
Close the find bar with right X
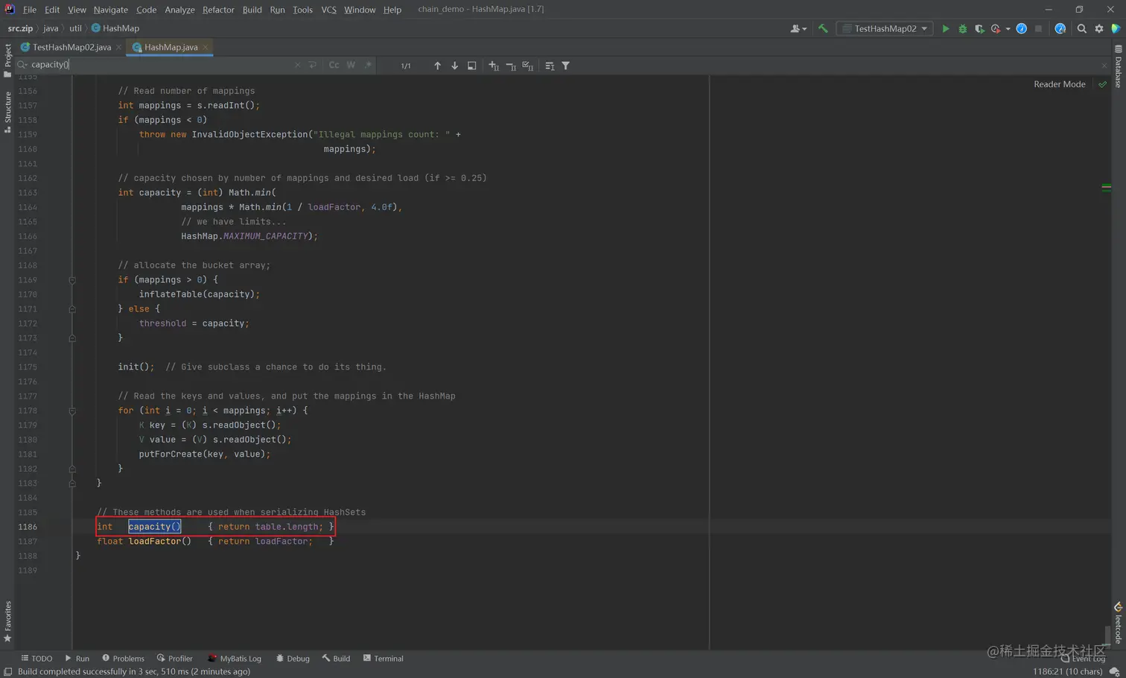(x=1104, y=66)
